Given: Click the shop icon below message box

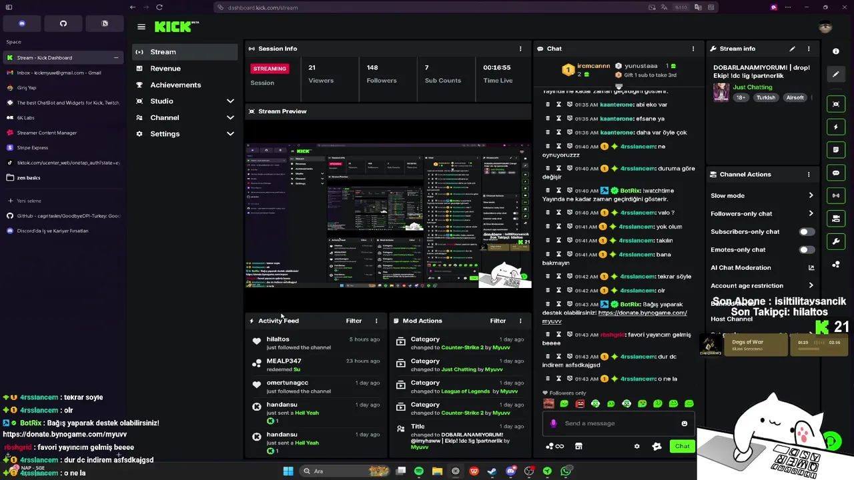Looking at the screenshot, I should coord(578,447).
